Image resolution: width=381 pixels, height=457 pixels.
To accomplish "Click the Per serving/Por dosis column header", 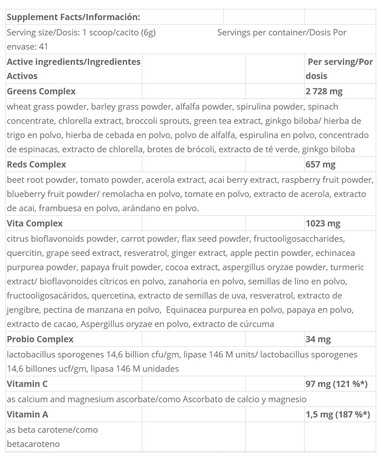I will point(340,69).
